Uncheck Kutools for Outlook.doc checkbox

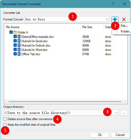click(15, 45)
